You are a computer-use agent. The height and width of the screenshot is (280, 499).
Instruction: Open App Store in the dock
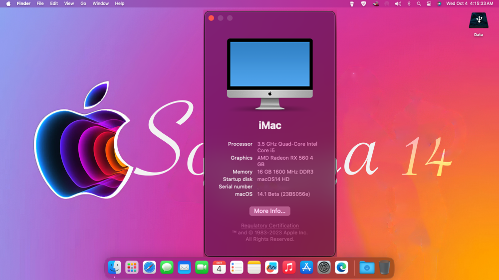(306, 267)
